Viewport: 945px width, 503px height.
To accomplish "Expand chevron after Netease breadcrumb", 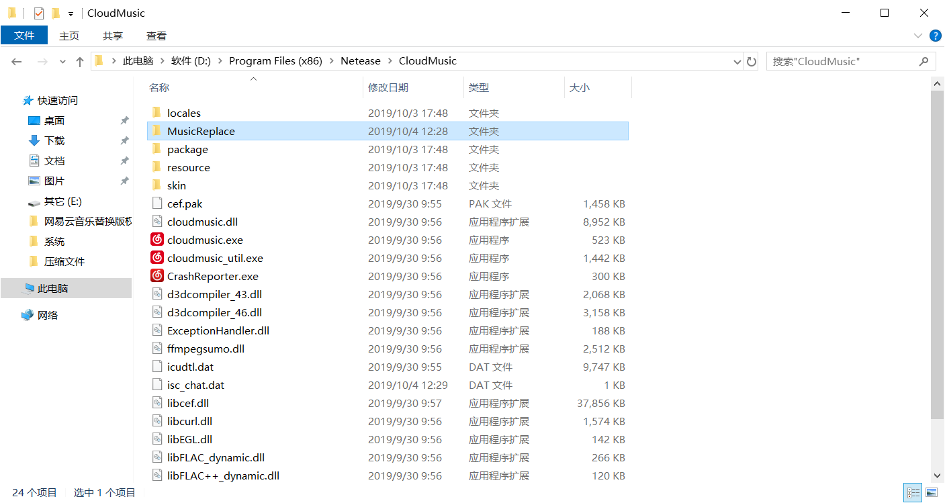I will click(390, 61).
